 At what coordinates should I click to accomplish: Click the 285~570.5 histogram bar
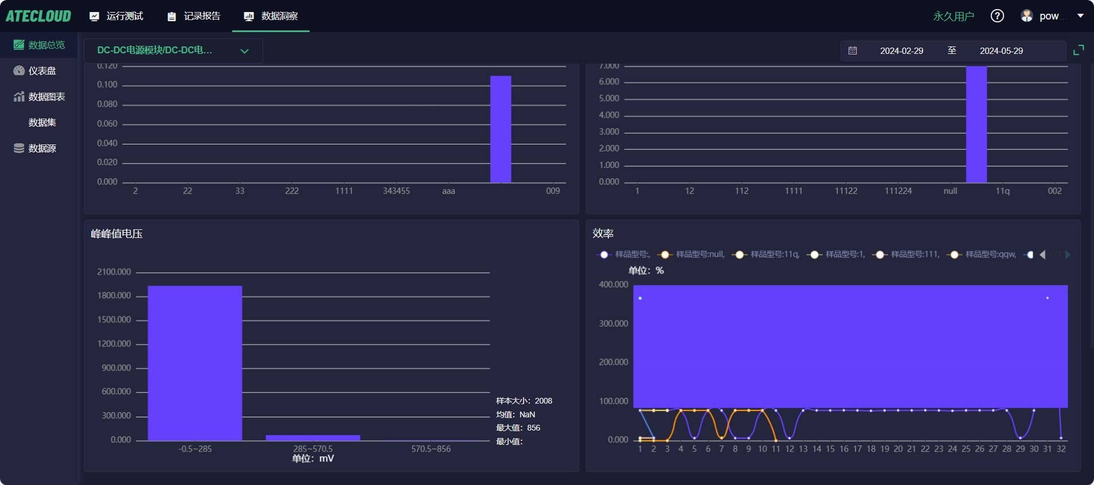[313, 438]
